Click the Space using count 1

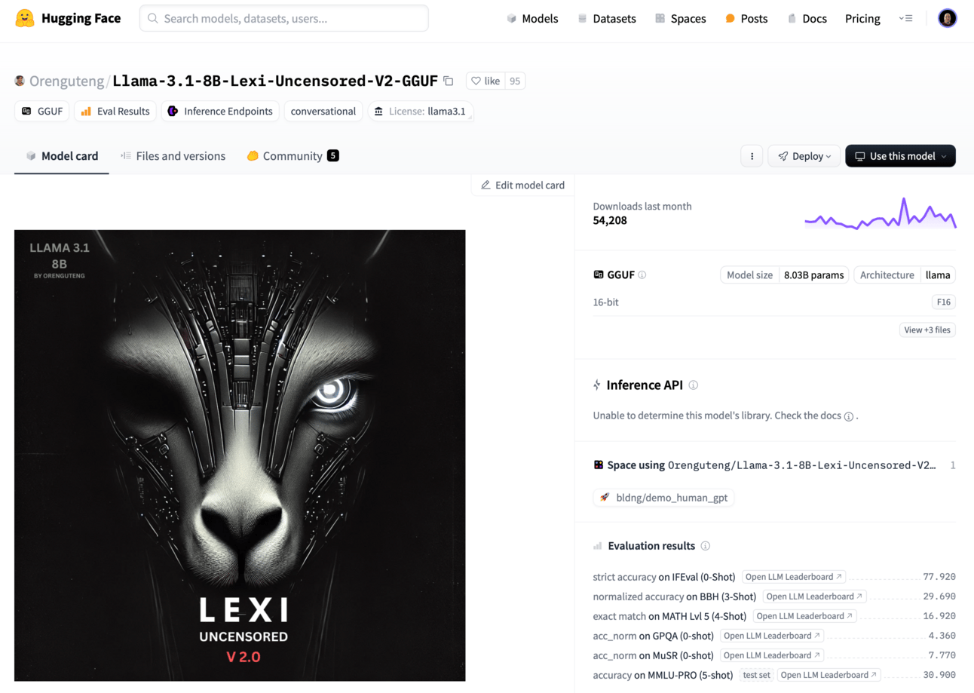[953, 465]
